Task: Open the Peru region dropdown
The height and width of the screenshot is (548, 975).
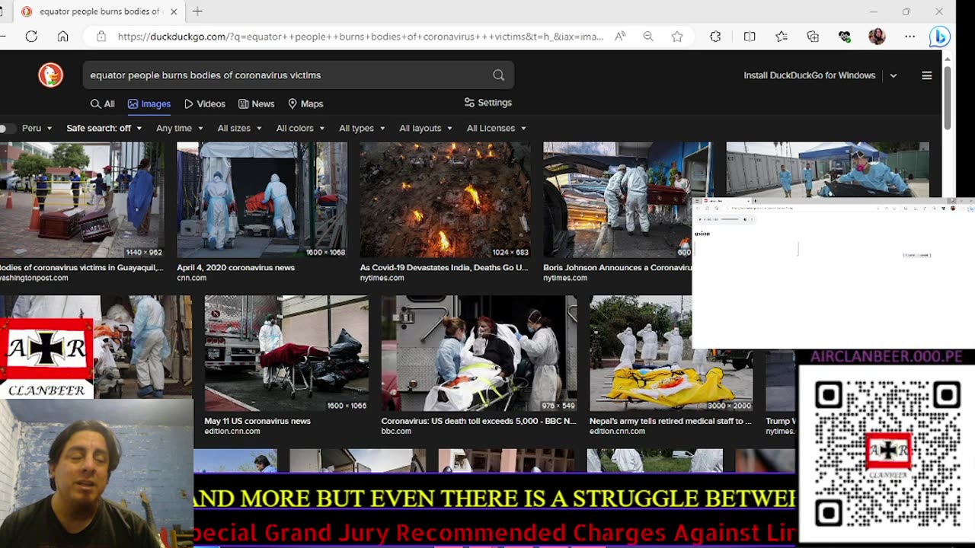Action: coord(37,129)
